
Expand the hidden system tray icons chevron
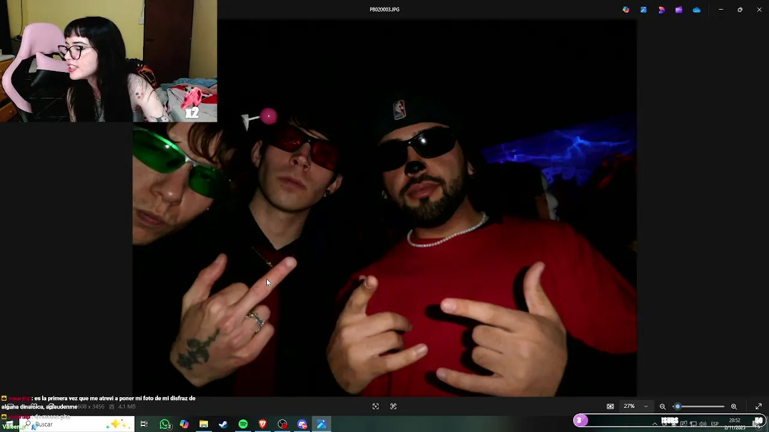[x=655, y=424]
